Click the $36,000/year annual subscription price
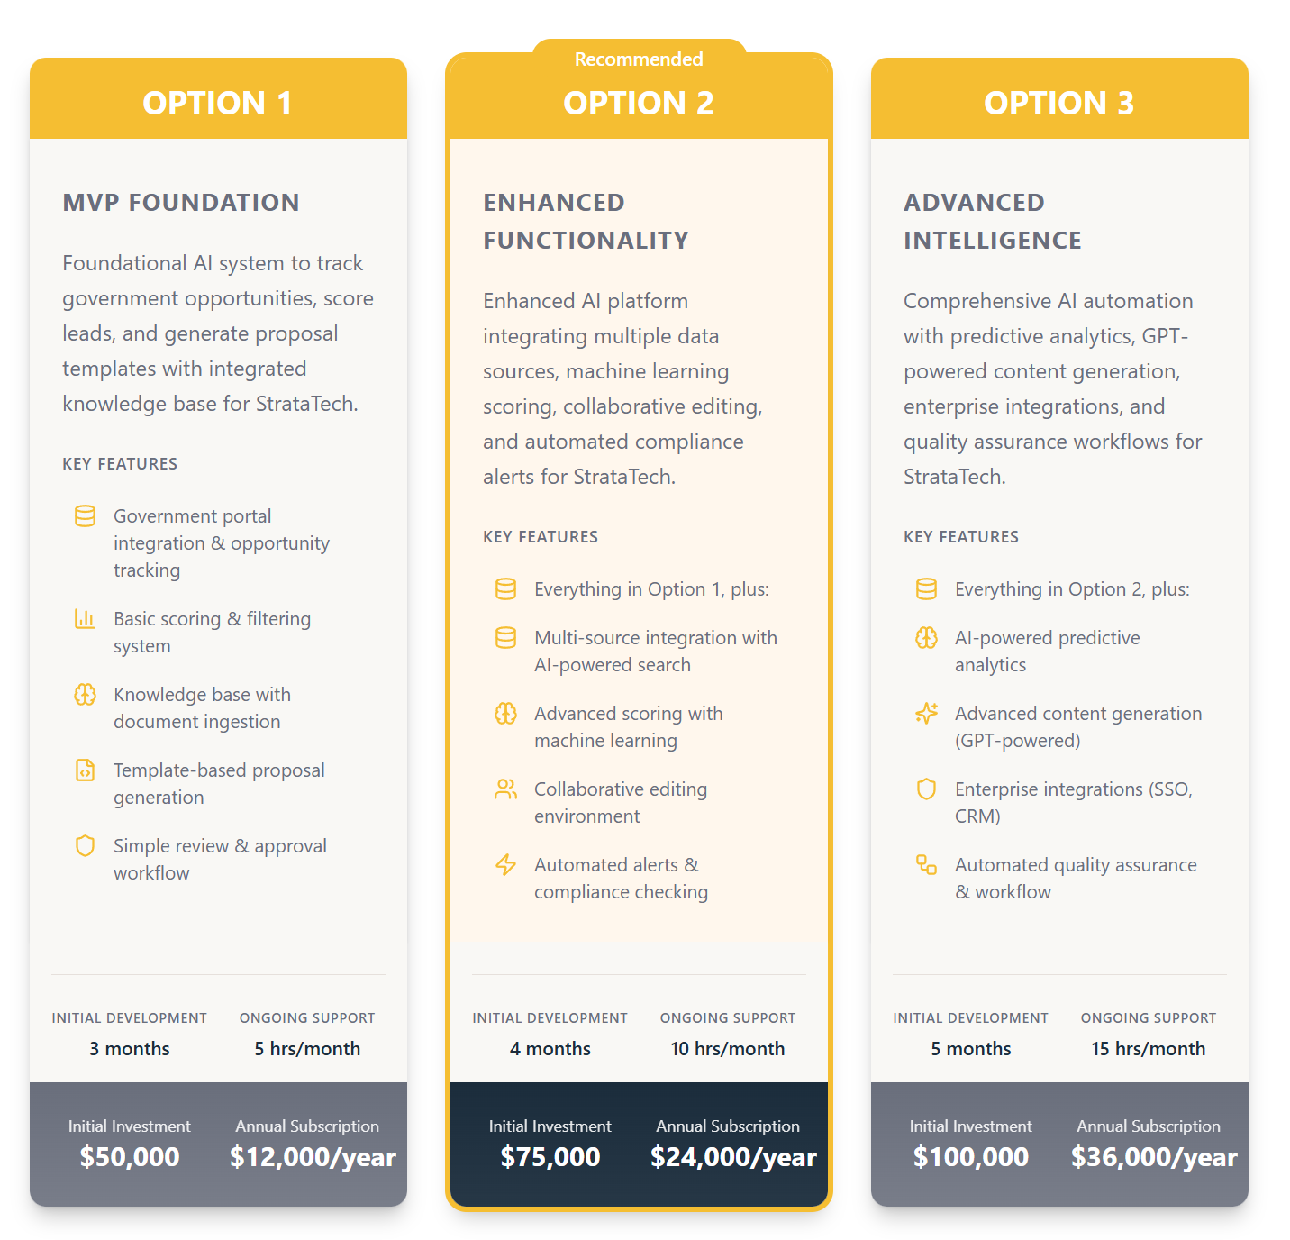 pos(1154,1156)
